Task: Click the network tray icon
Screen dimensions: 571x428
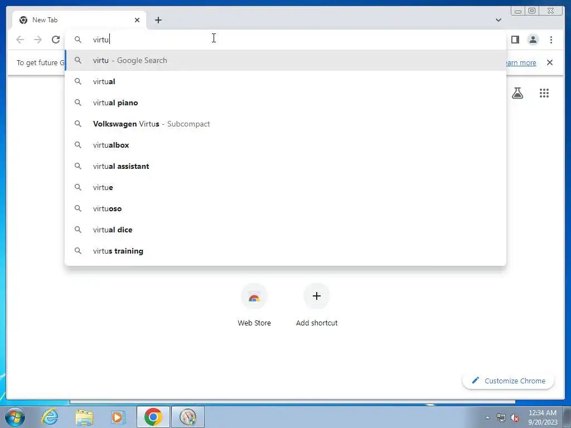Action: (x=501, y=418)
